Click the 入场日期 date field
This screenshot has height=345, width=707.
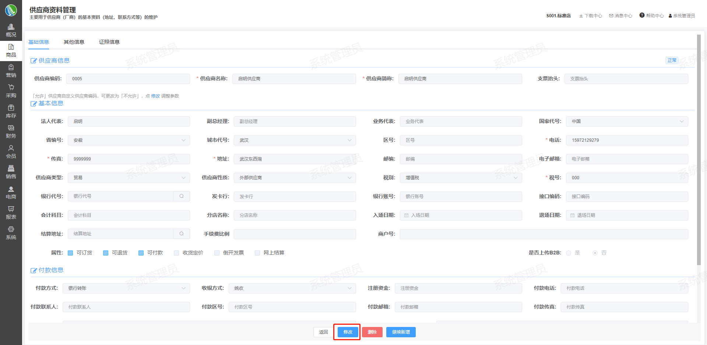461,215
